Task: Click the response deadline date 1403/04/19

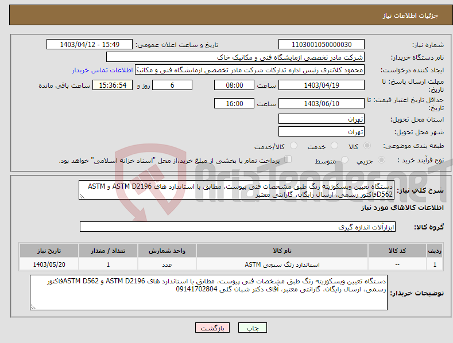Action: (322, 85)
